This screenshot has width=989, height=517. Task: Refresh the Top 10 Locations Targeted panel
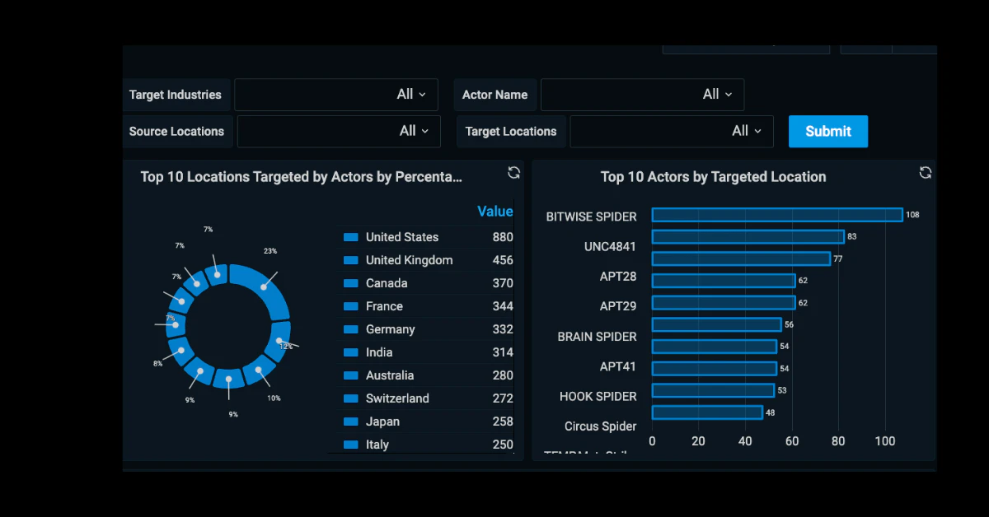(513, 172)
